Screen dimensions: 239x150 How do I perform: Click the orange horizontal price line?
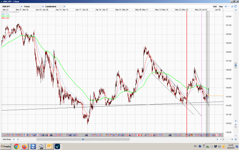[216, 96]
